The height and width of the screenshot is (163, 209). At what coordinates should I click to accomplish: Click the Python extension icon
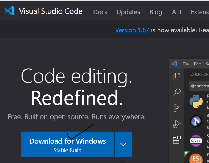coord(196,101)
